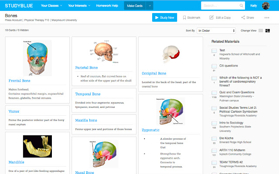The image size is (279, 174).
Task: Click deck icon beside cardiorespiratory fitness question
Action: point(214,78)
